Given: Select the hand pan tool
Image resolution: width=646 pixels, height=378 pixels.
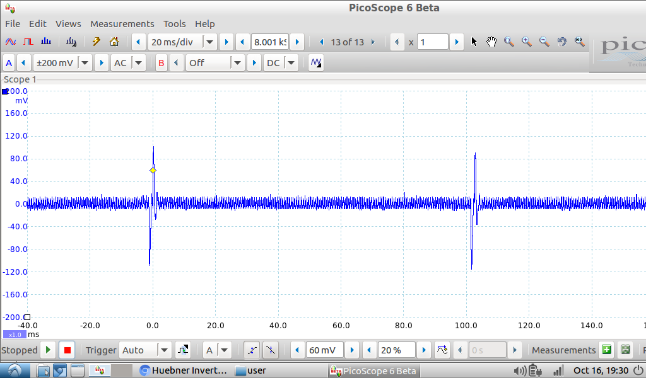Looking at the screenshot, I should (491, 42).
